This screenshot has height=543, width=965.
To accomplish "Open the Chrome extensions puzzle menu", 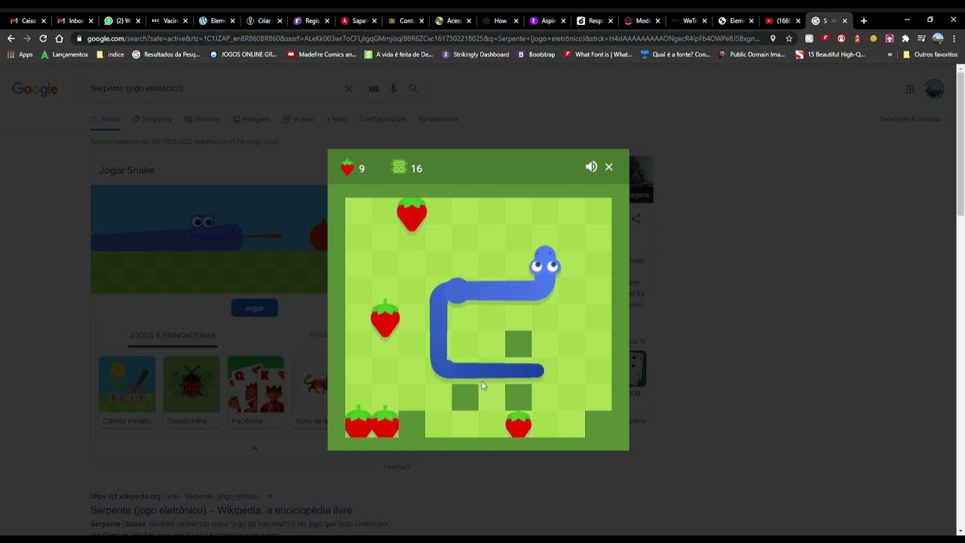I will coord(905,38).
